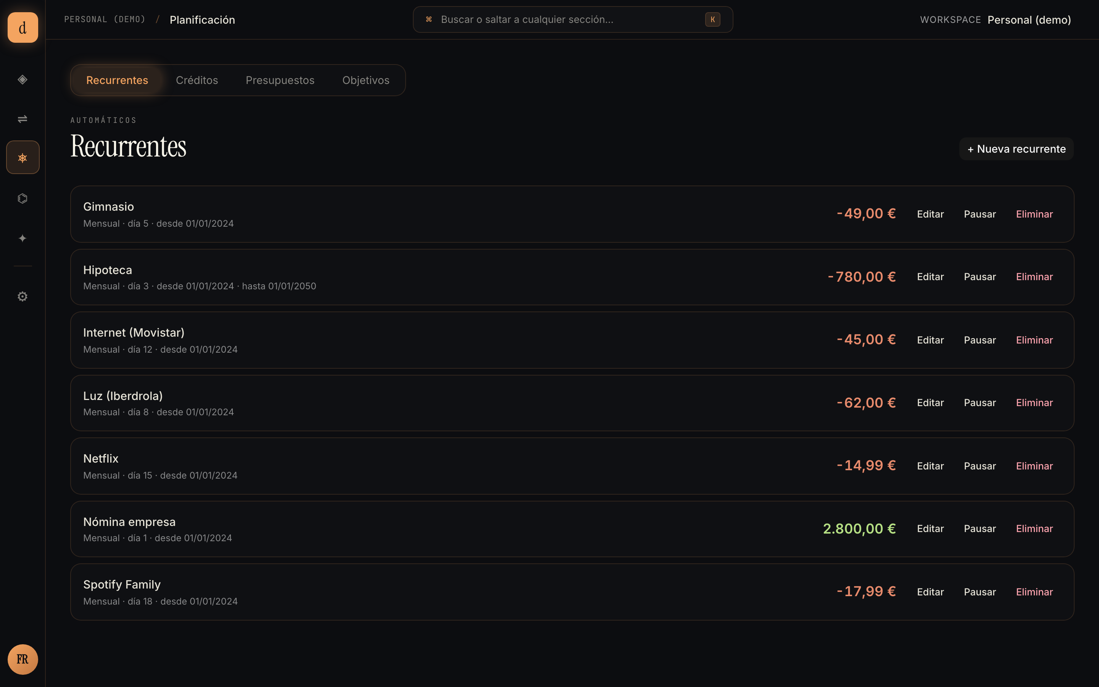Open the diamond dashboard sidebar icon
This screenshot has width=1099, height=687.
[23, 79]
